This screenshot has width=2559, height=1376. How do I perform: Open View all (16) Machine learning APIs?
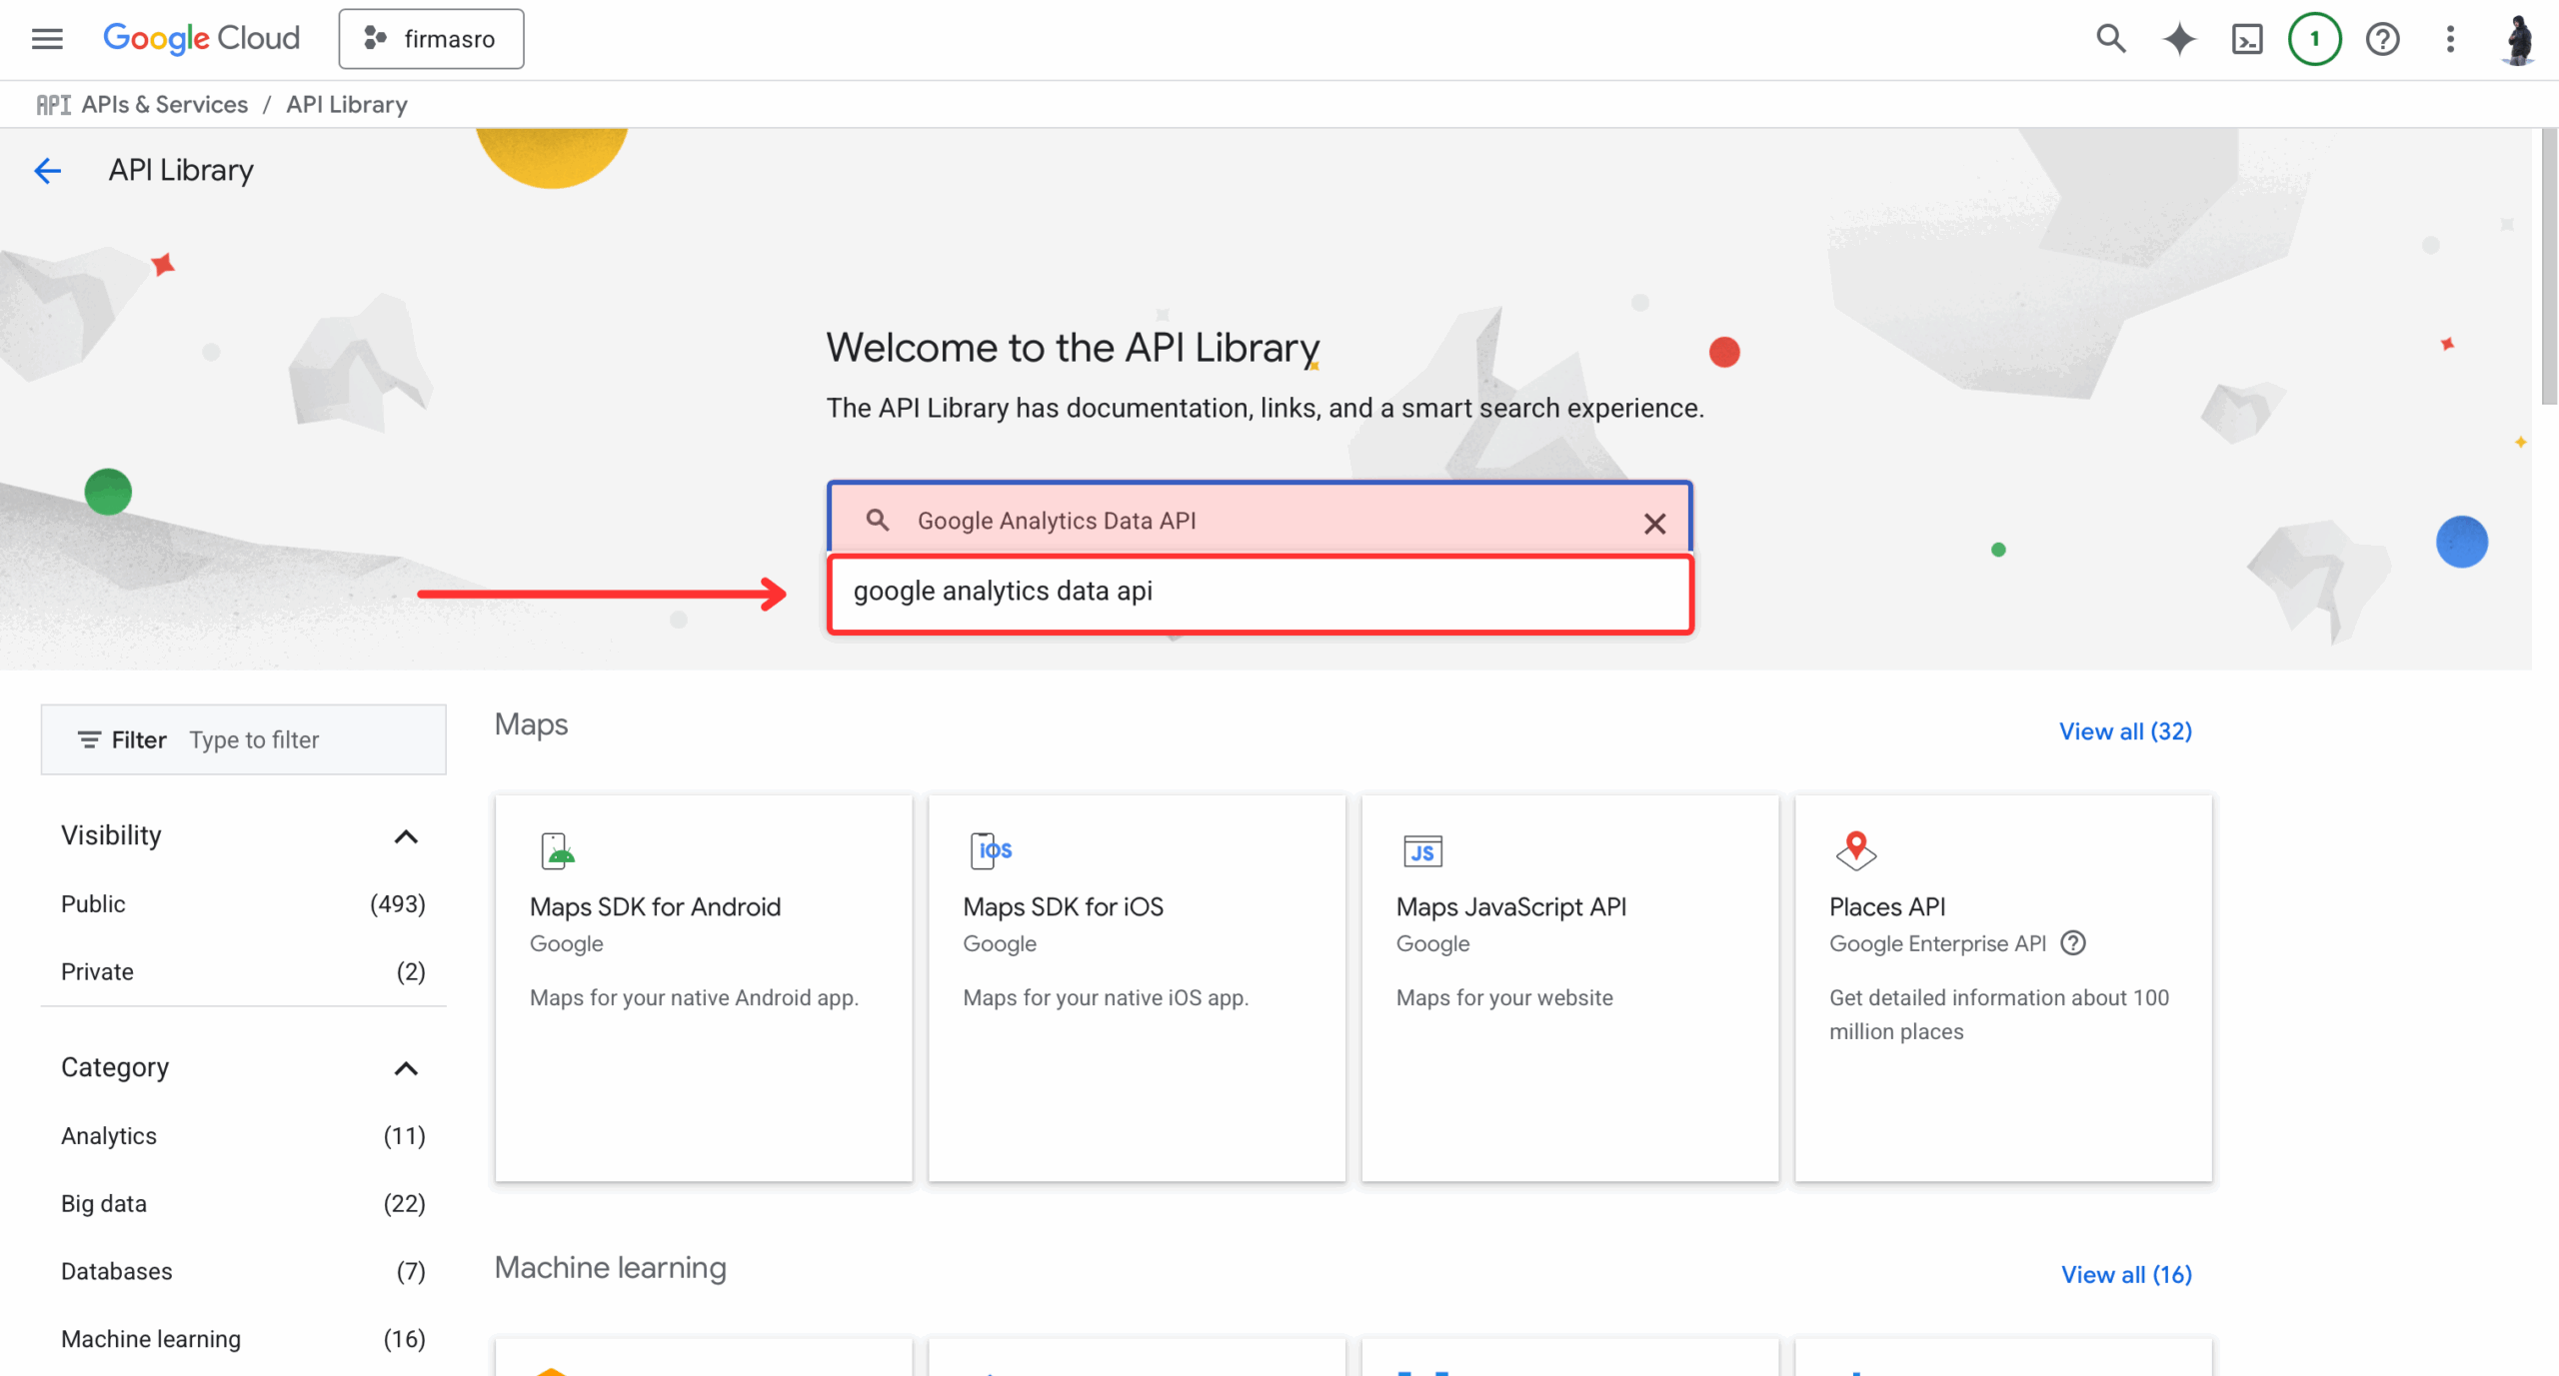pyautogui.click(x=2126, y=1275)
